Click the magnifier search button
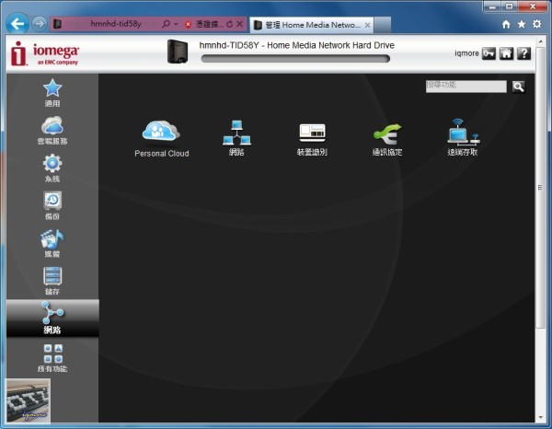Image resolution: width=552 pixels, height=429 pixels. pyautogui.click(x=518, y=87)
